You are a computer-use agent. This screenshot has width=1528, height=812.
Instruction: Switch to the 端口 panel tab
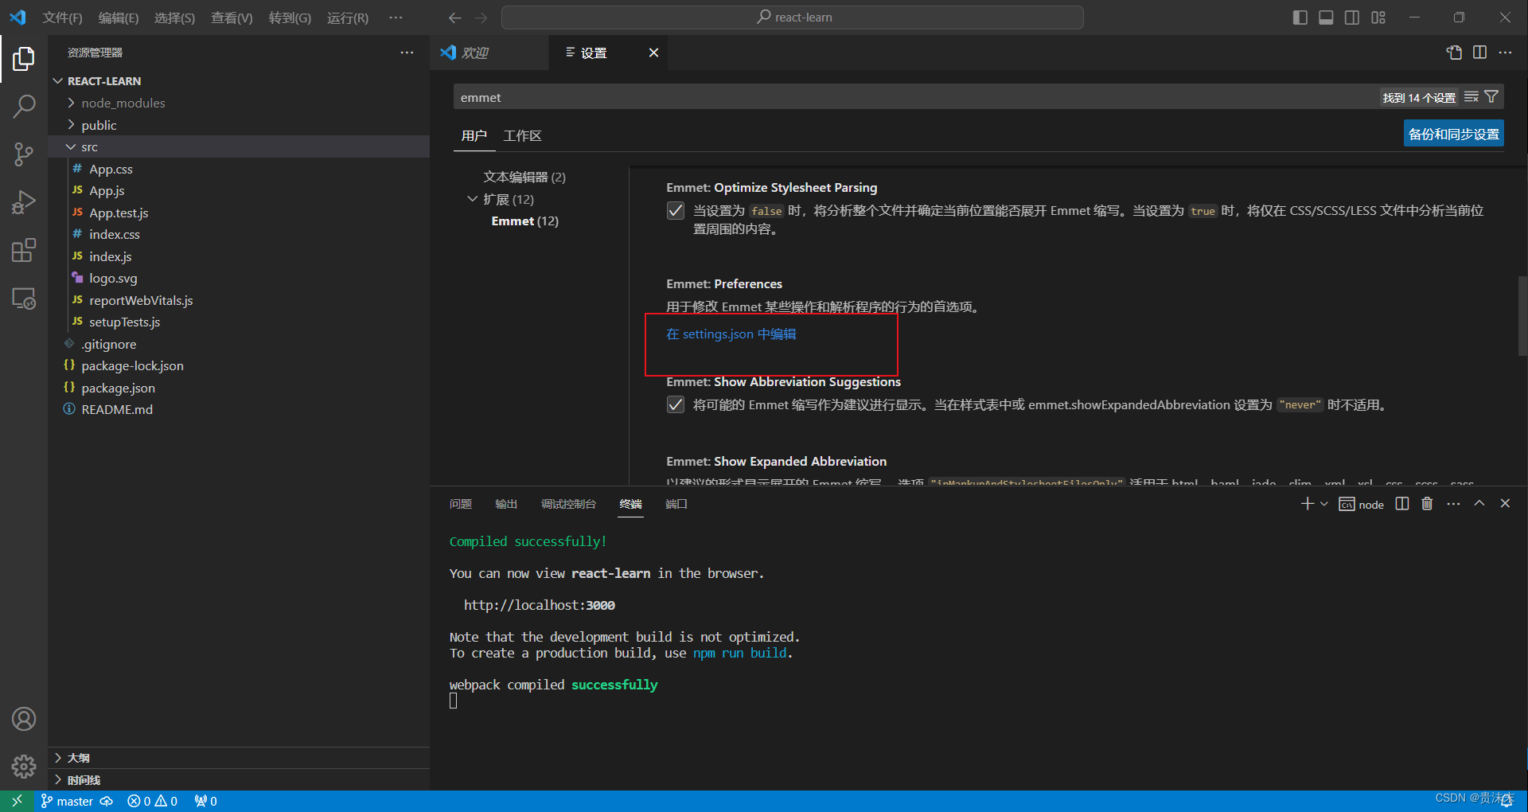pyautogui.click(x=676, y=504)
